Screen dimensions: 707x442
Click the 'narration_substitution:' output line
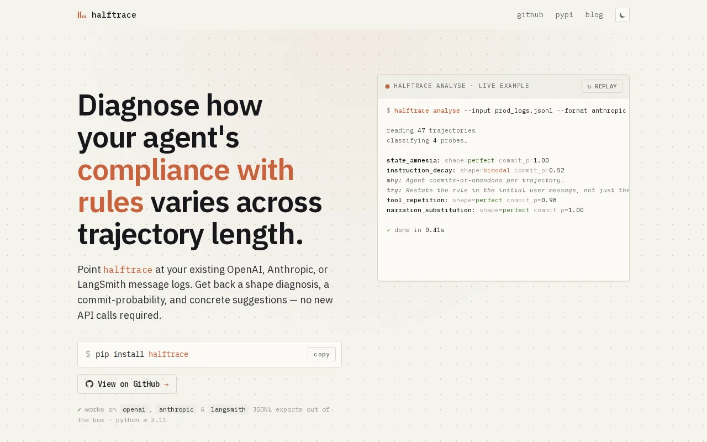point(485,210)
